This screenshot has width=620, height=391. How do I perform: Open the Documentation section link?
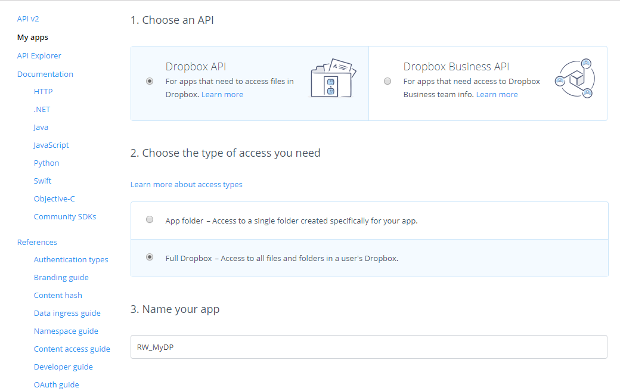45,75
